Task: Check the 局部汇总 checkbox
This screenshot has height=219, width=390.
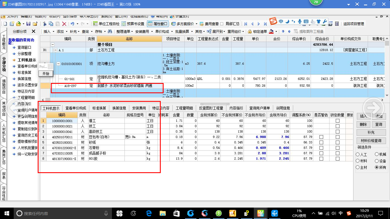Action: coord(222,24)
